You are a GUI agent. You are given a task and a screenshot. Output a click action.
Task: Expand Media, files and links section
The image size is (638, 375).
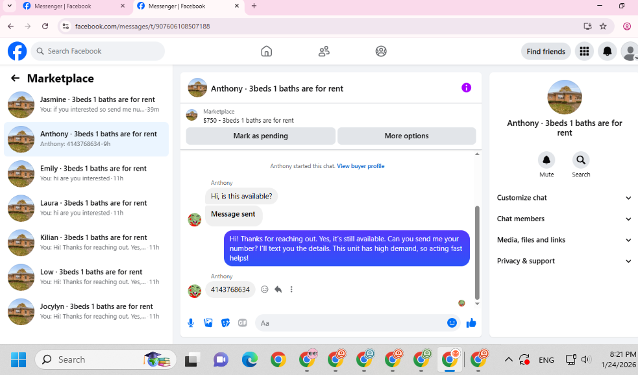click(565, 240)
